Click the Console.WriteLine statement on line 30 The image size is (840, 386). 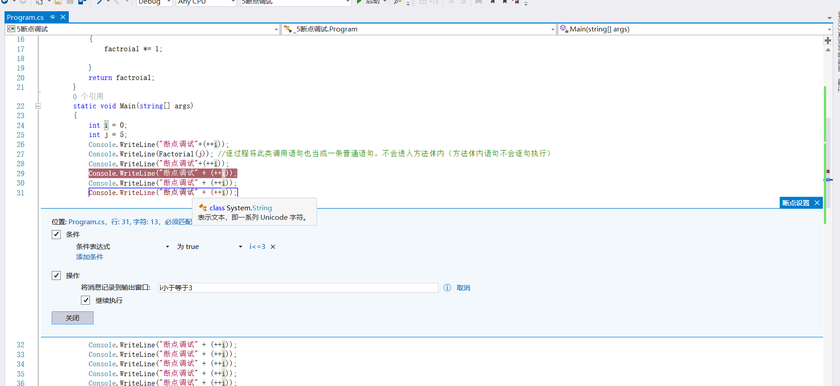pyautogui.click(x=162, y=183)
